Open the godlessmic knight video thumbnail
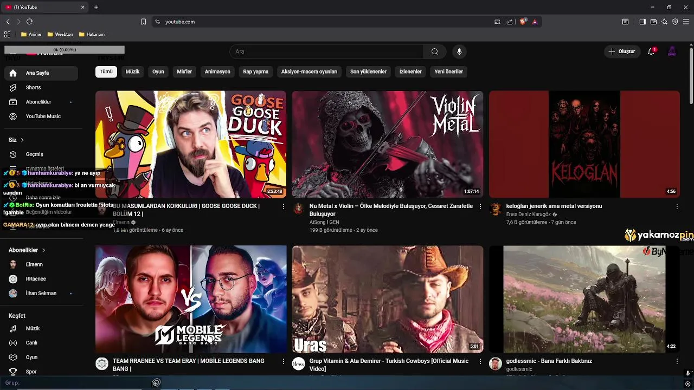This screenshot has height=390, width=694. [584, 299]
